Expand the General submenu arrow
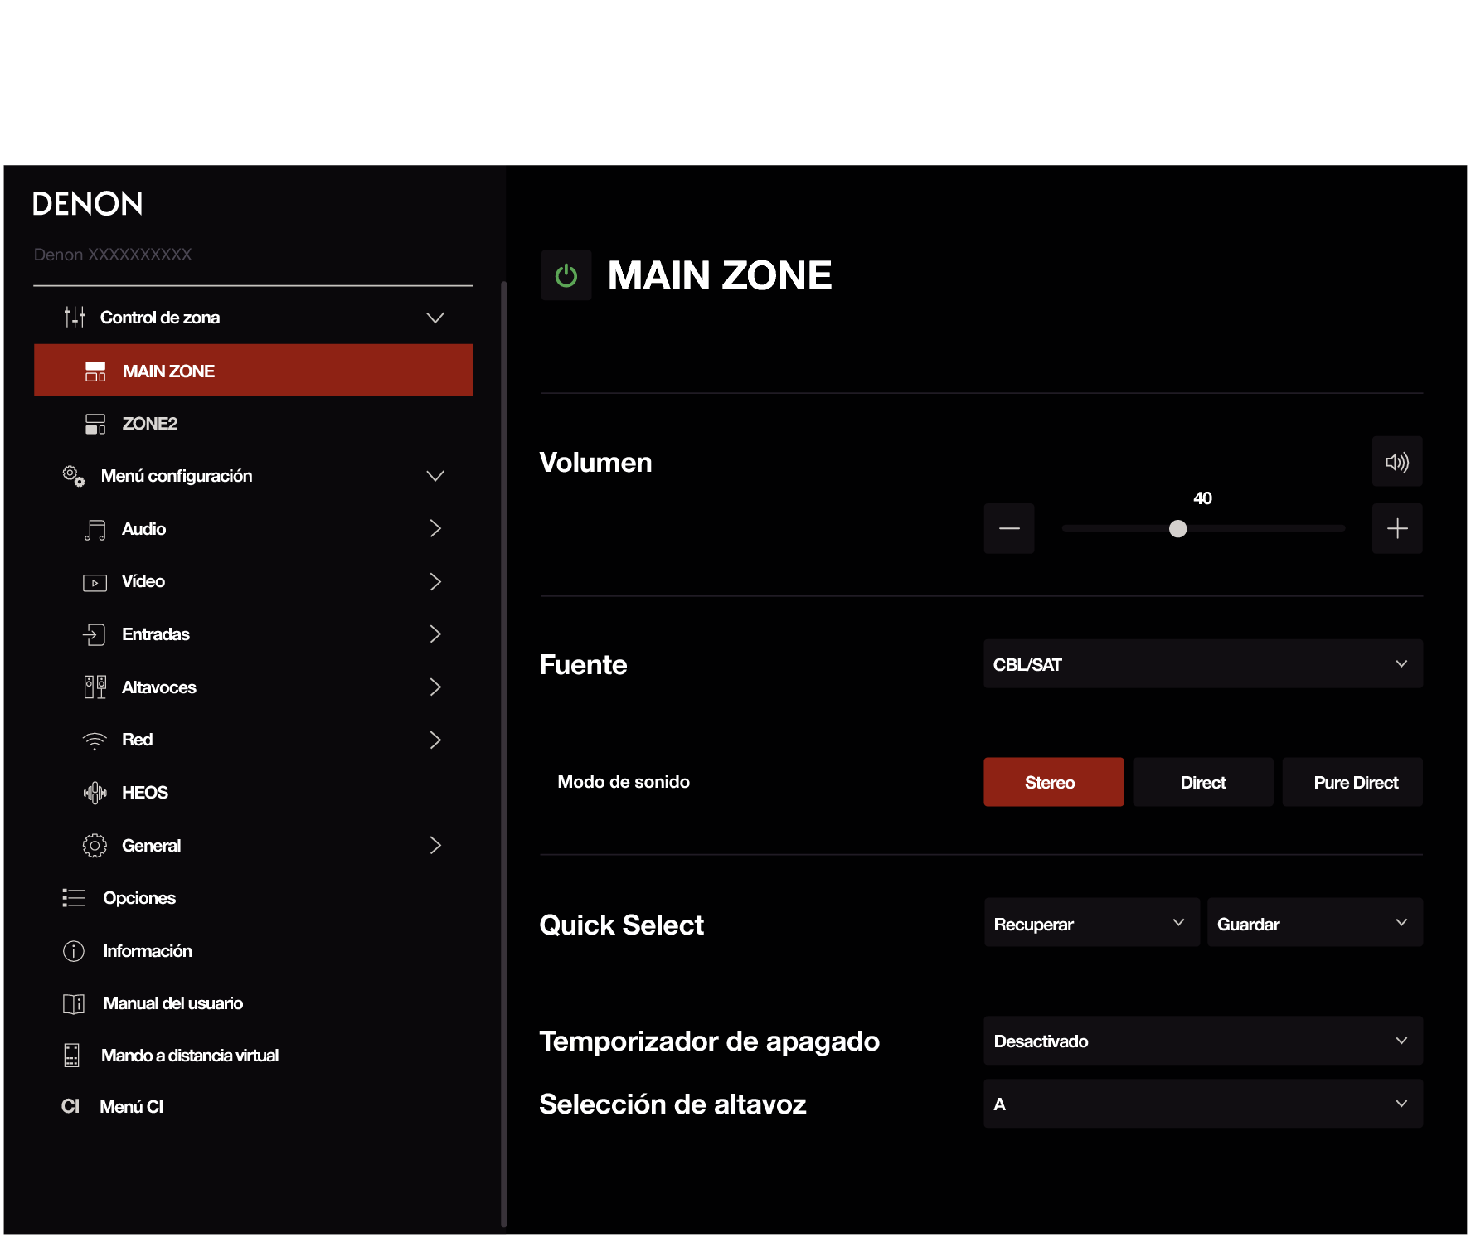1471x1238 pixels. (x=435, y=845)
